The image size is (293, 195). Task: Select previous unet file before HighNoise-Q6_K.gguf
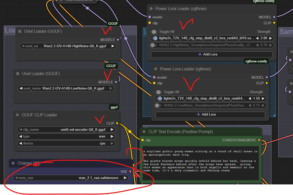(23, 46)
